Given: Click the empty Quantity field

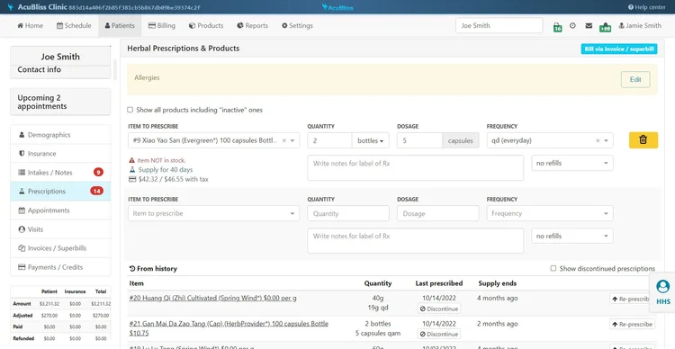Looking at the screenshot, I should point(348,213).
